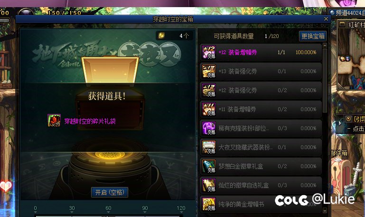Viewport: 365px width, 217px height.
Task: Click the 穿越时空的碎片礼袋 reward icon
Action: (x=54, y=121)
